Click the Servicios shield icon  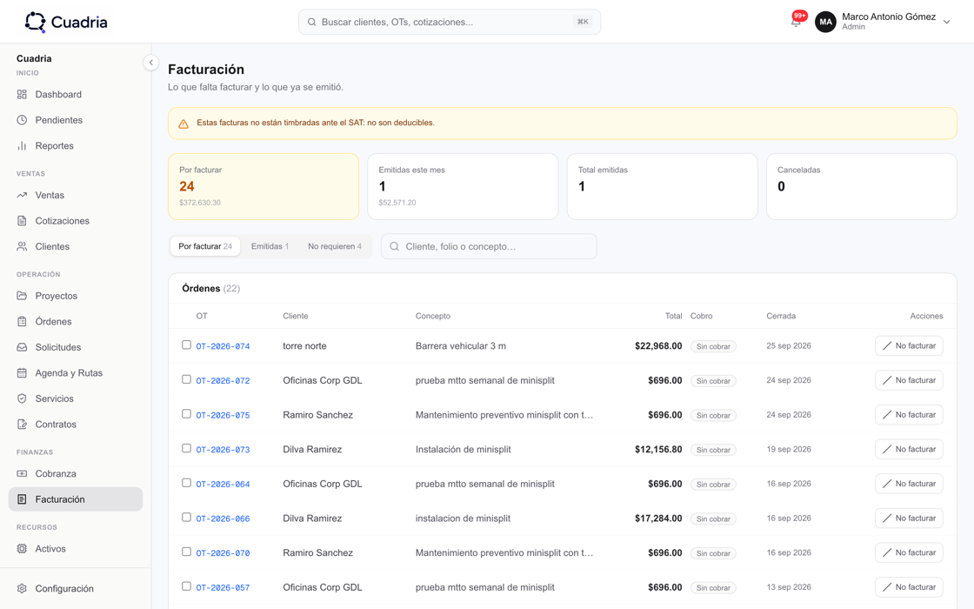tap(22, 398)
